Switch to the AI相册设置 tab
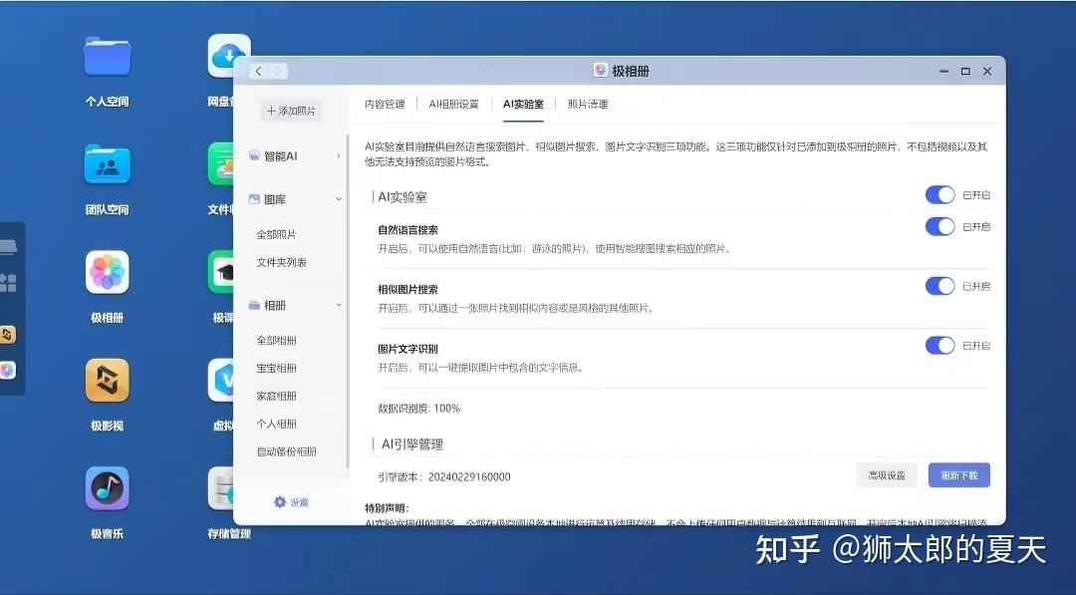 453,105
